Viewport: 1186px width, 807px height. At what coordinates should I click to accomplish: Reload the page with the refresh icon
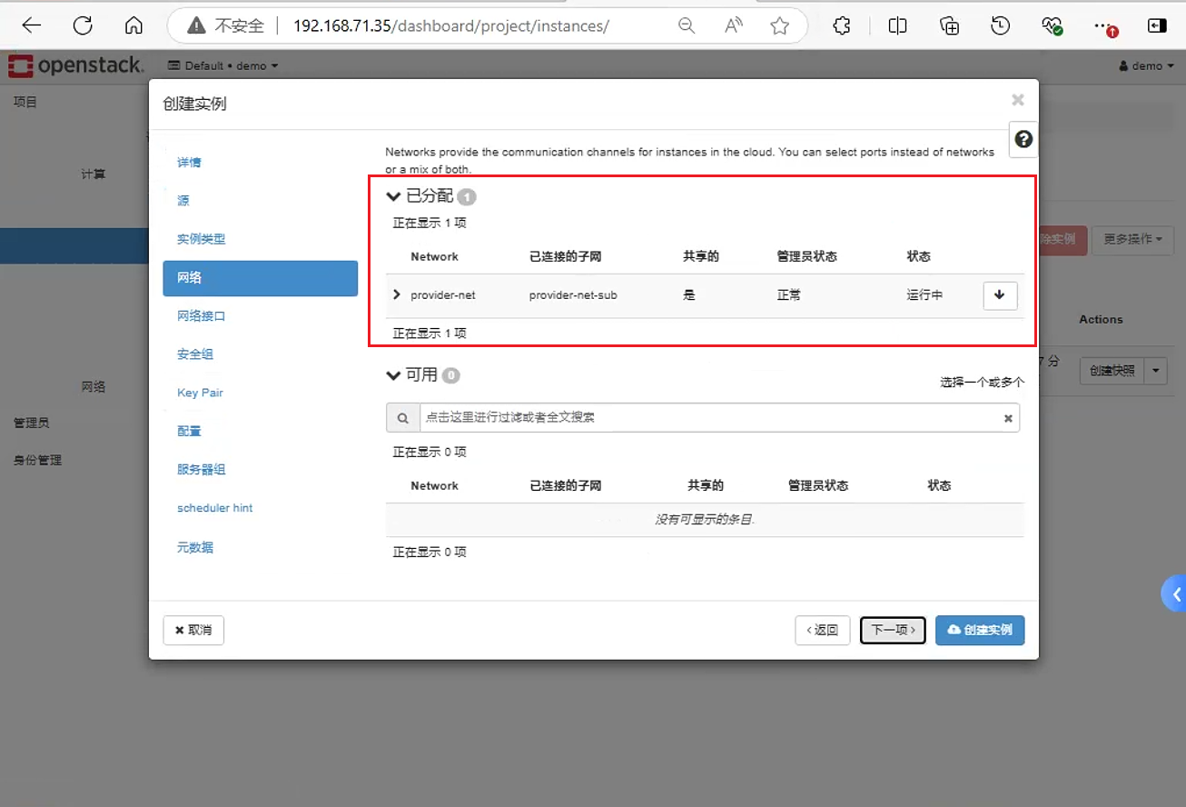83,25
